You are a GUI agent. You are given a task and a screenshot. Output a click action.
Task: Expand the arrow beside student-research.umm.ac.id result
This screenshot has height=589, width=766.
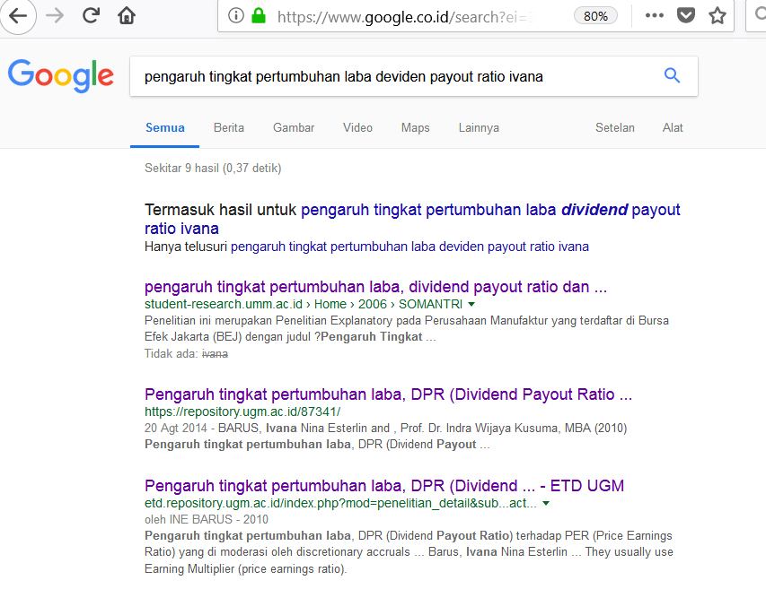point(471,305)
